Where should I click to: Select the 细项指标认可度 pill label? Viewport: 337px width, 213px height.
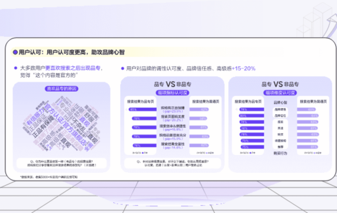pos(173,93)
